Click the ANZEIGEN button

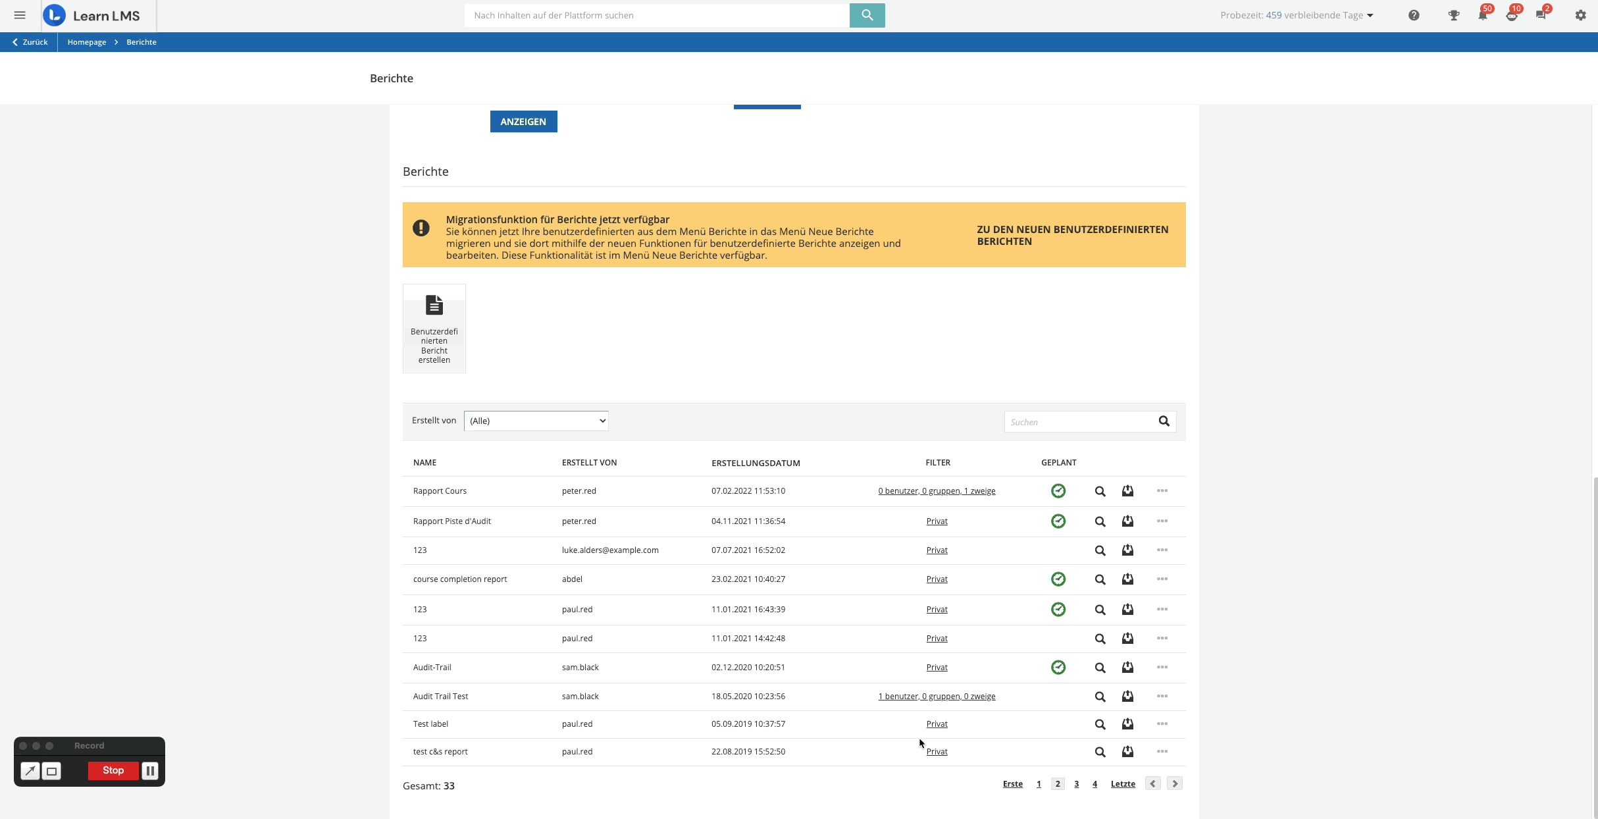(523, 122)
